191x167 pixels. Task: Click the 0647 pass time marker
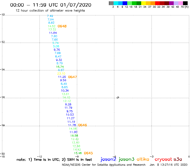coord(73,77)
